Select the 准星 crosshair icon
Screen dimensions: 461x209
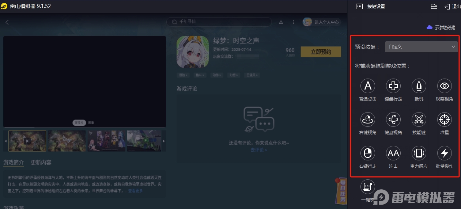[445, 119]
